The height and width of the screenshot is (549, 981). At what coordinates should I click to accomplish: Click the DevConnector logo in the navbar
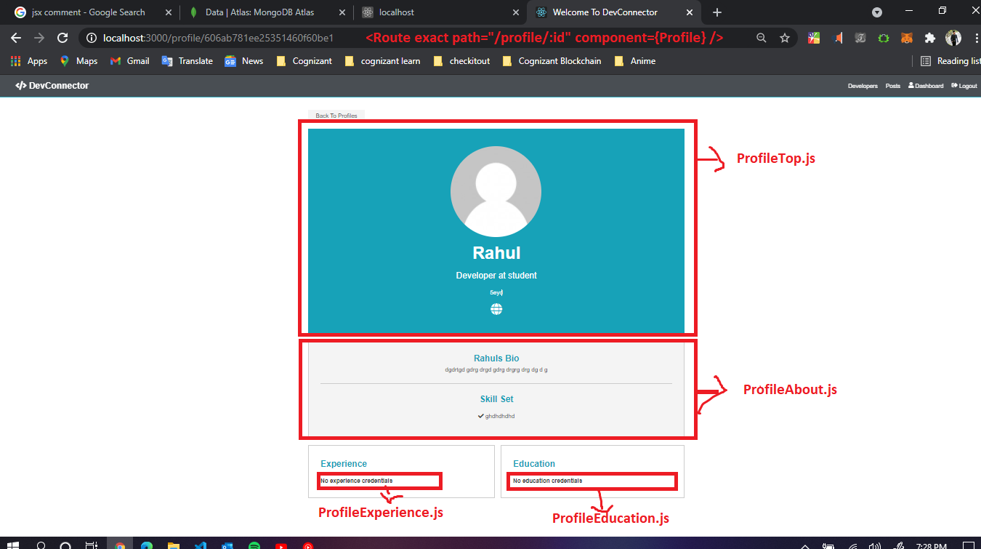pos(52,85)
